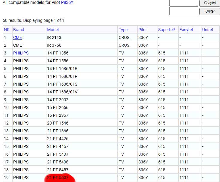The height and width of the screenshot is (182, 220).
Task: Click the Unitel button
Action: coord(210,11)
